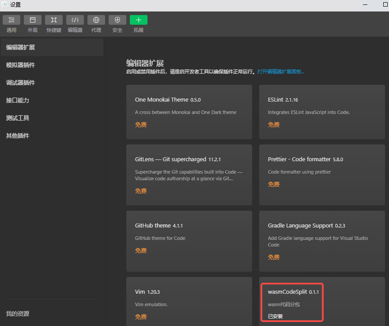This screenshot has width=389, height=326.
Task: Click the Gradle Language Support title
Action: [x=306, y=225]
